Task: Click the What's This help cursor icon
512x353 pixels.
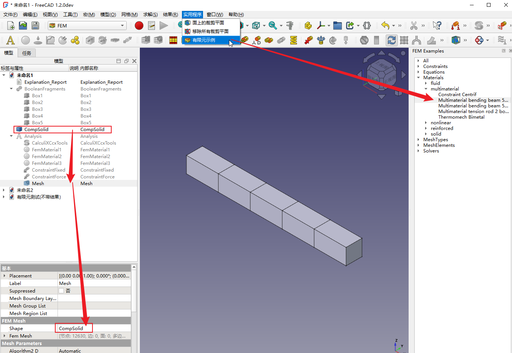Action: click(x=437, y=26)
